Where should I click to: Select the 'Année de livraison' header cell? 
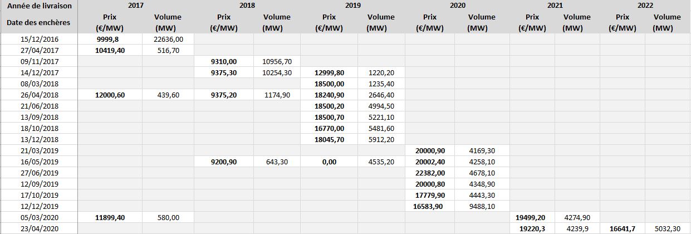pyautogui.click(x=39, y=6)
